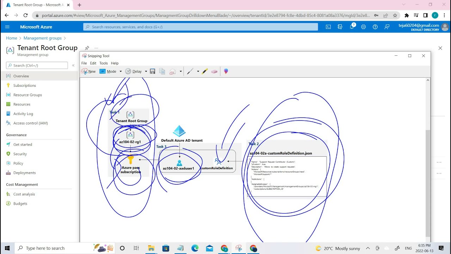451x254 pixels.
Task: Open Azure feedback icon
Action: click(387, 27)
